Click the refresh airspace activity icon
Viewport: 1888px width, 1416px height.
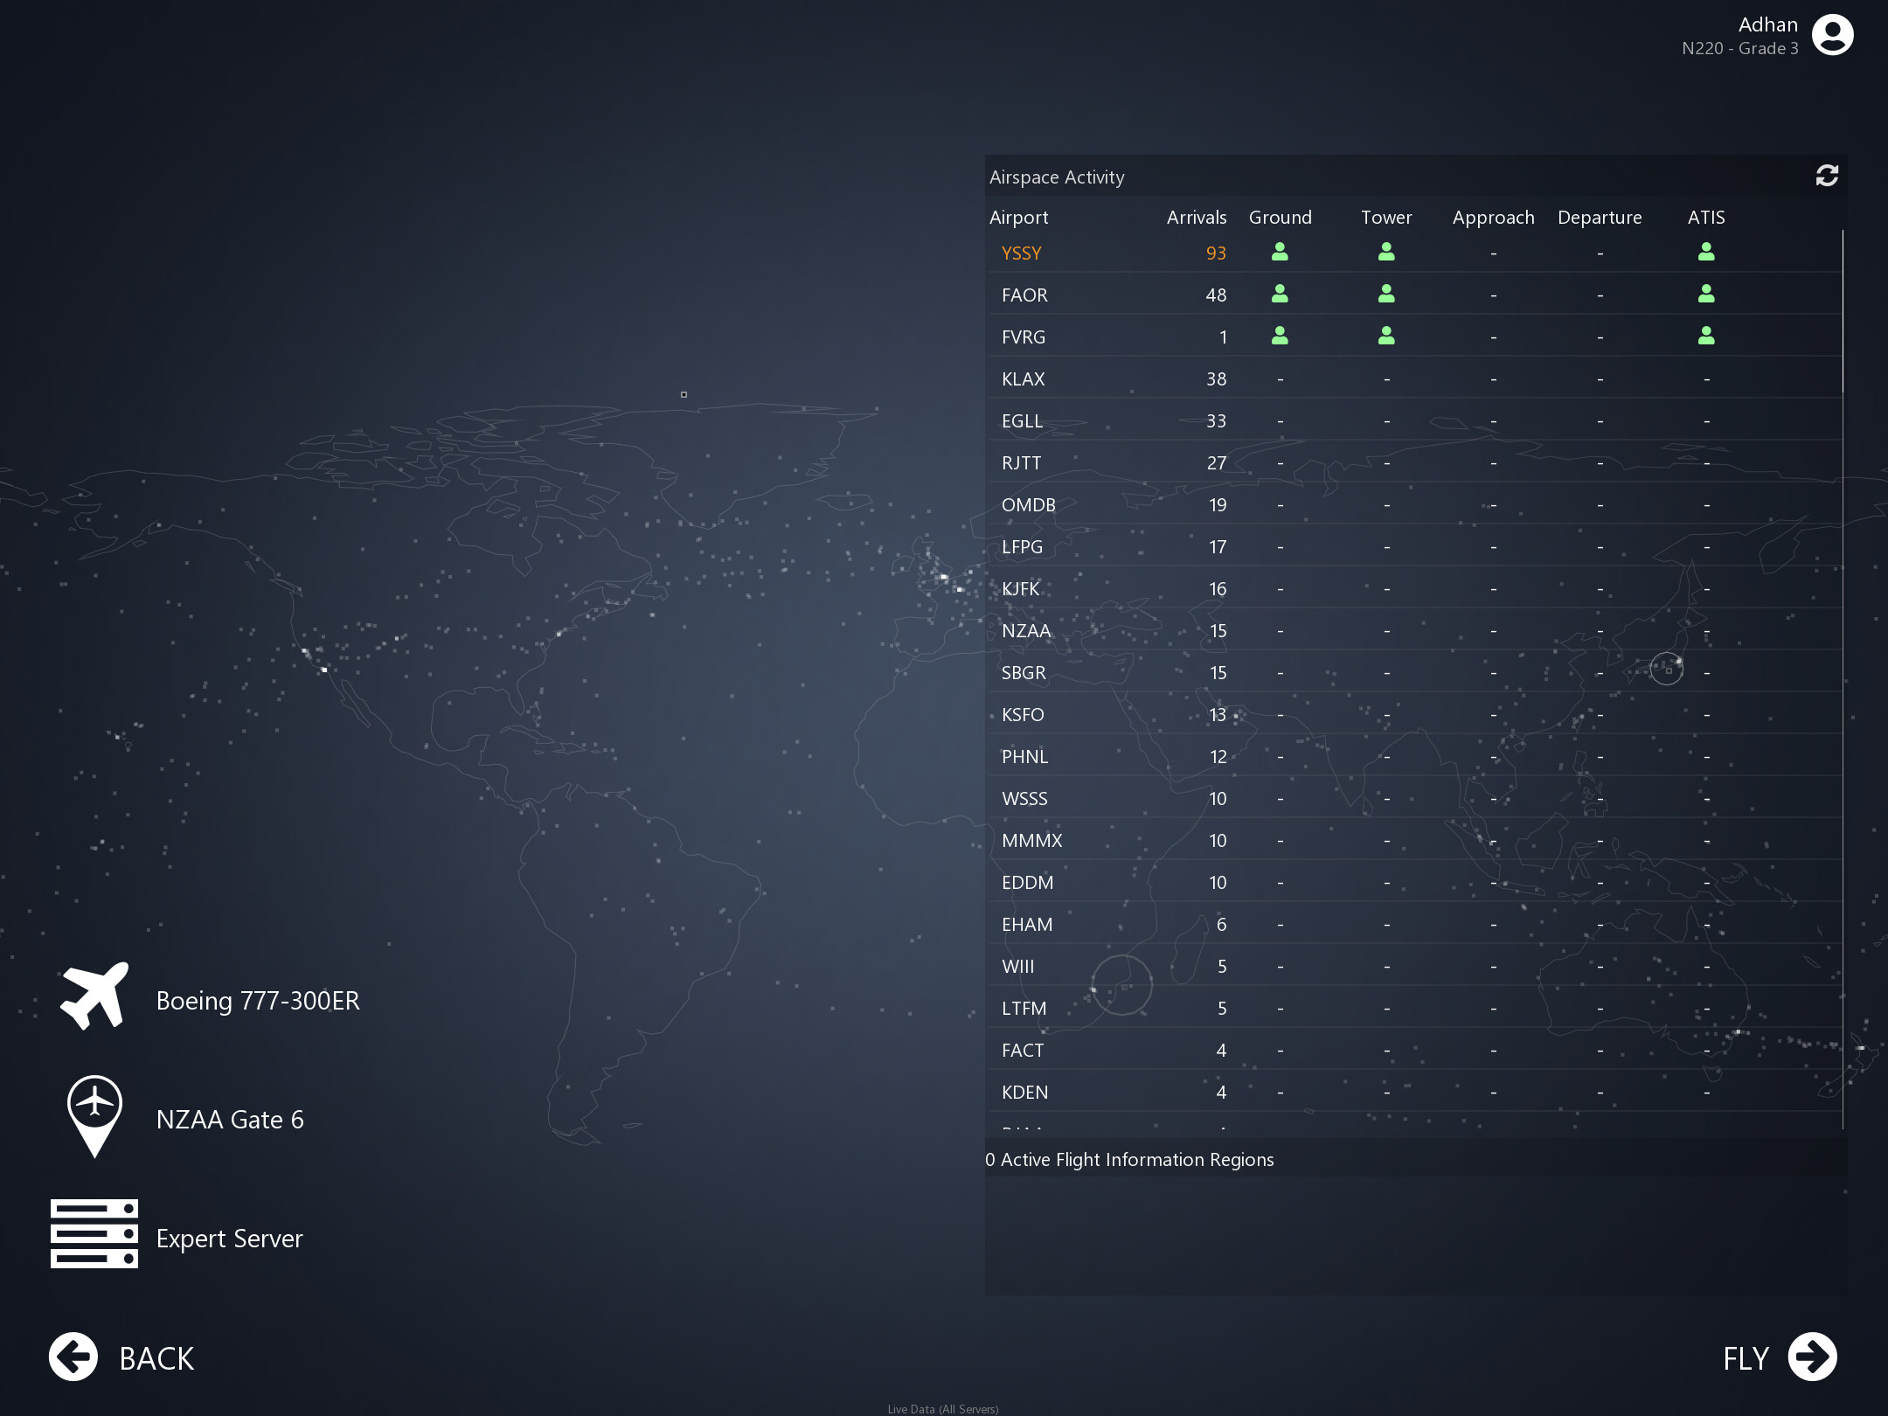1826,176
